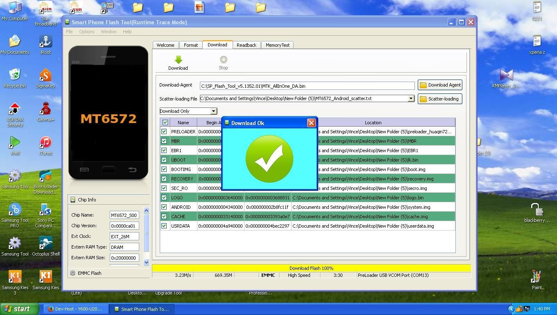Toggle the USRDATA partition checkbox
557x315 pixels.
[x=164, y=226]
